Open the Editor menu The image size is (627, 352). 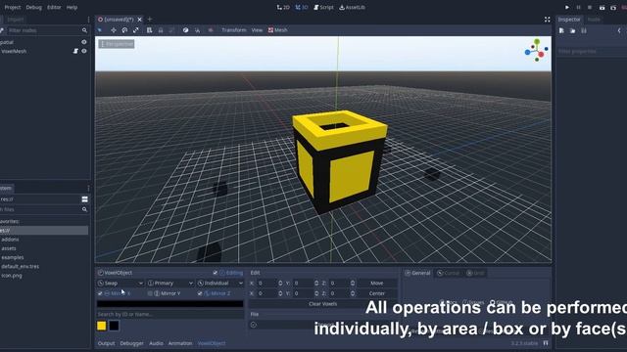(x=54, y=7)
